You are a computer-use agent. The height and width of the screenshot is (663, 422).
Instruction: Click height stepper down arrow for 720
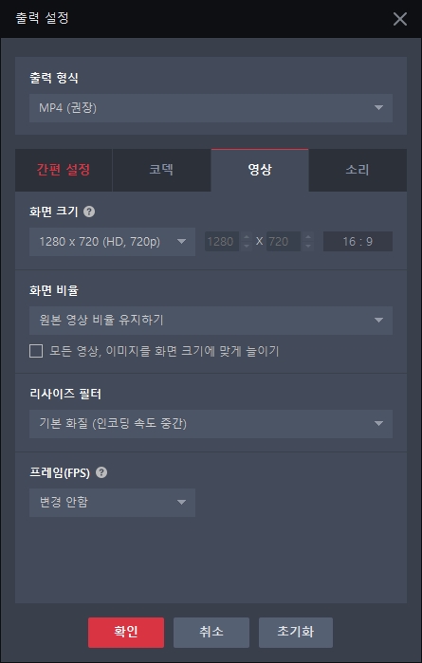[x=308, y=246]
